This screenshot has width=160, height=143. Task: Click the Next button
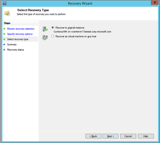(111, 136)
